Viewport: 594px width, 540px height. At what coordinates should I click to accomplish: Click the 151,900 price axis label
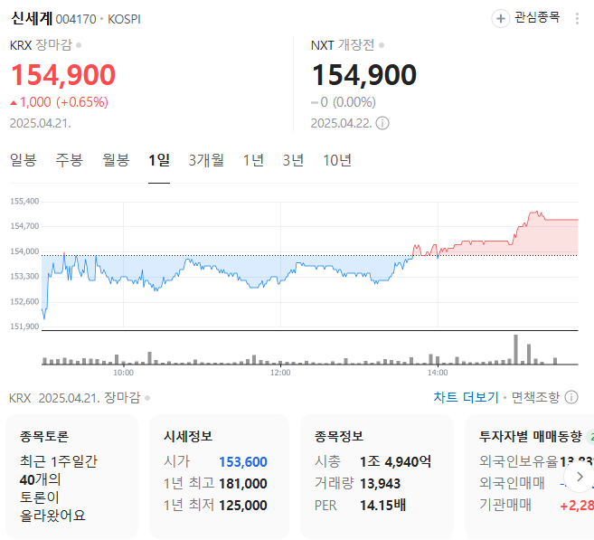tap(24, 327)
